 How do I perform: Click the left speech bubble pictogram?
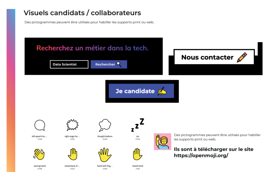click(40, 125)
